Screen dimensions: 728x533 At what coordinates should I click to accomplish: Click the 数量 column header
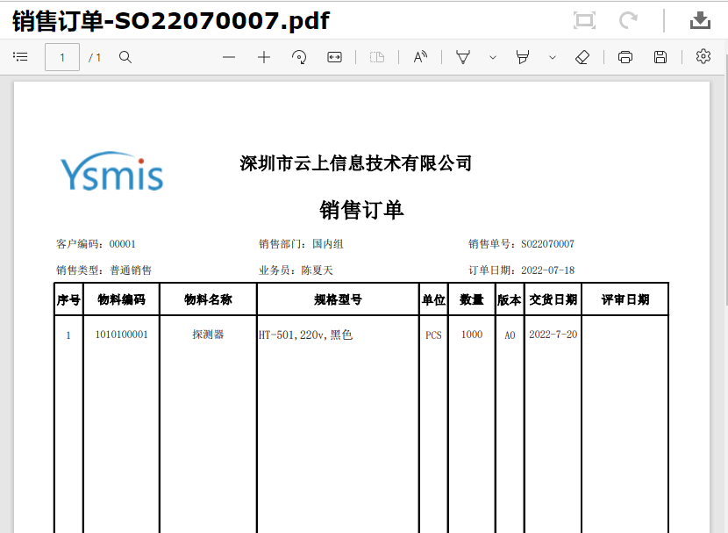point(472,299)
